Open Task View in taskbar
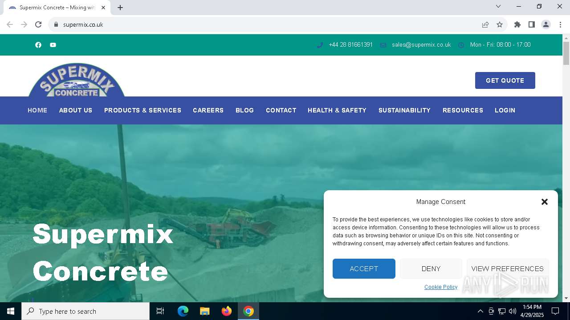 [160, 311]
